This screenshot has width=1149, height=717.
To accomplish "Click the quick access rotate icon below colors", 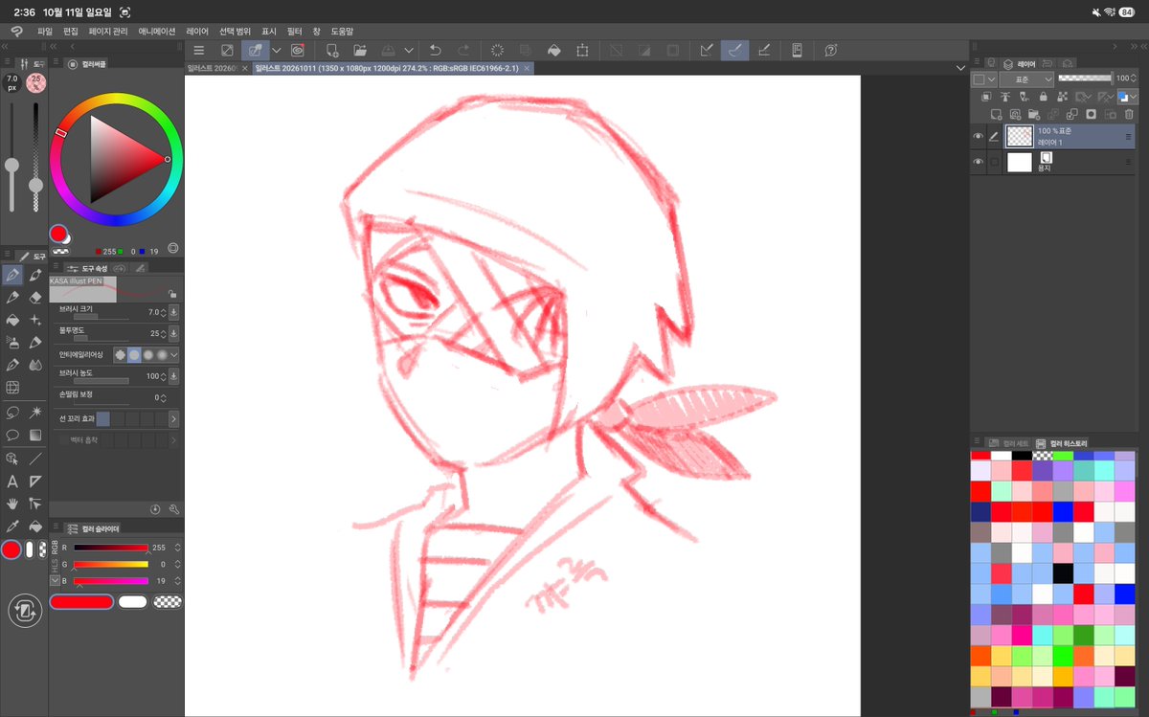I will [24, 612].
